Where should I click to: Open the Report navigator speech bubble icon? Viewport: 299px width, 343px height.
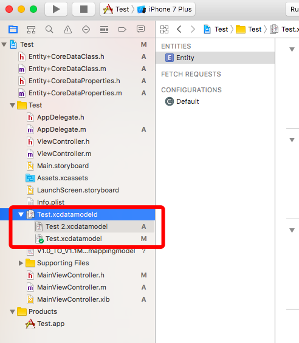click(x=140, y=29)
